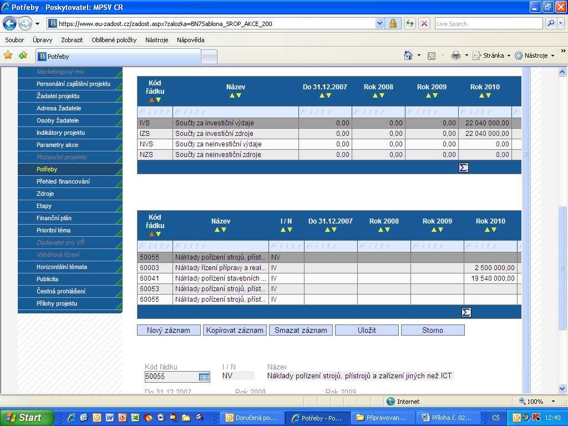Click the browser Back arrow button
Image resolution: width=568 pixels, height=426 pixels.
pos(10,24)
